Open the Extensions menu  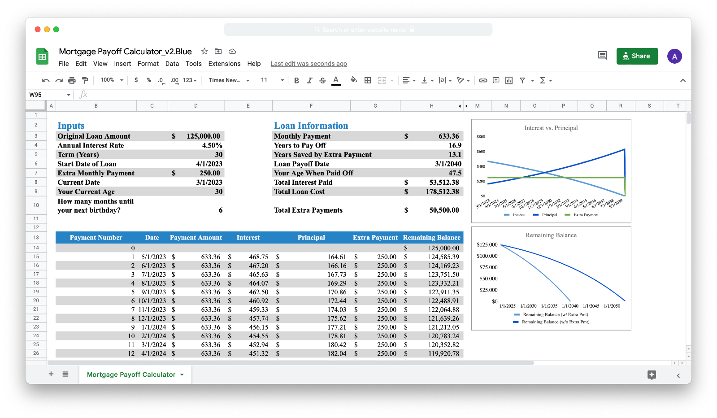[x=224, y=64]
